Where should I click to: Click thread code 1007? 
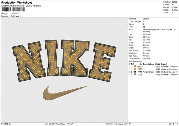[158, 72]
